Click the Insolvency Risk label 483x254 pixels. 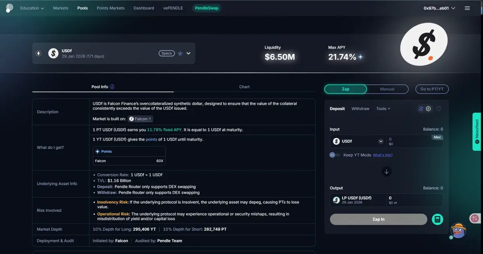(x=113, y=202)
